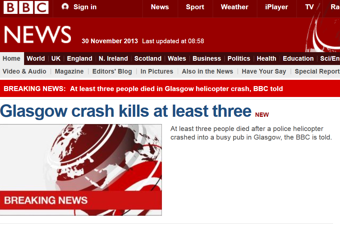Click the BBC logo blocks

26,7
